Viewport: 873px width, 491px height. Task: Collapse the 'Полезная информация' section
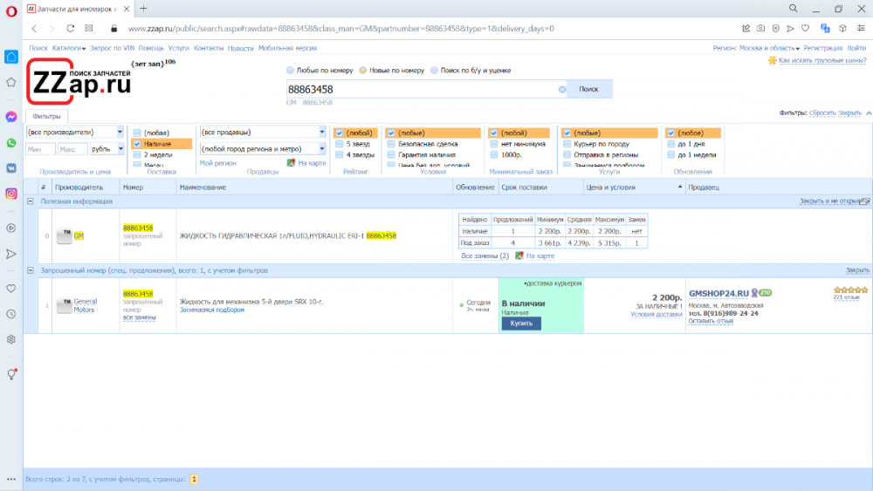click(x=31, y=201)
